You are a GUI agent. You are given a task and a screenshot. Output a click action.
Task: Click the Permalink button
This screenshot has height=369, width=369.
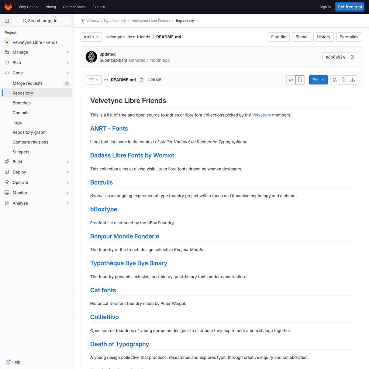tap(349, 37)
